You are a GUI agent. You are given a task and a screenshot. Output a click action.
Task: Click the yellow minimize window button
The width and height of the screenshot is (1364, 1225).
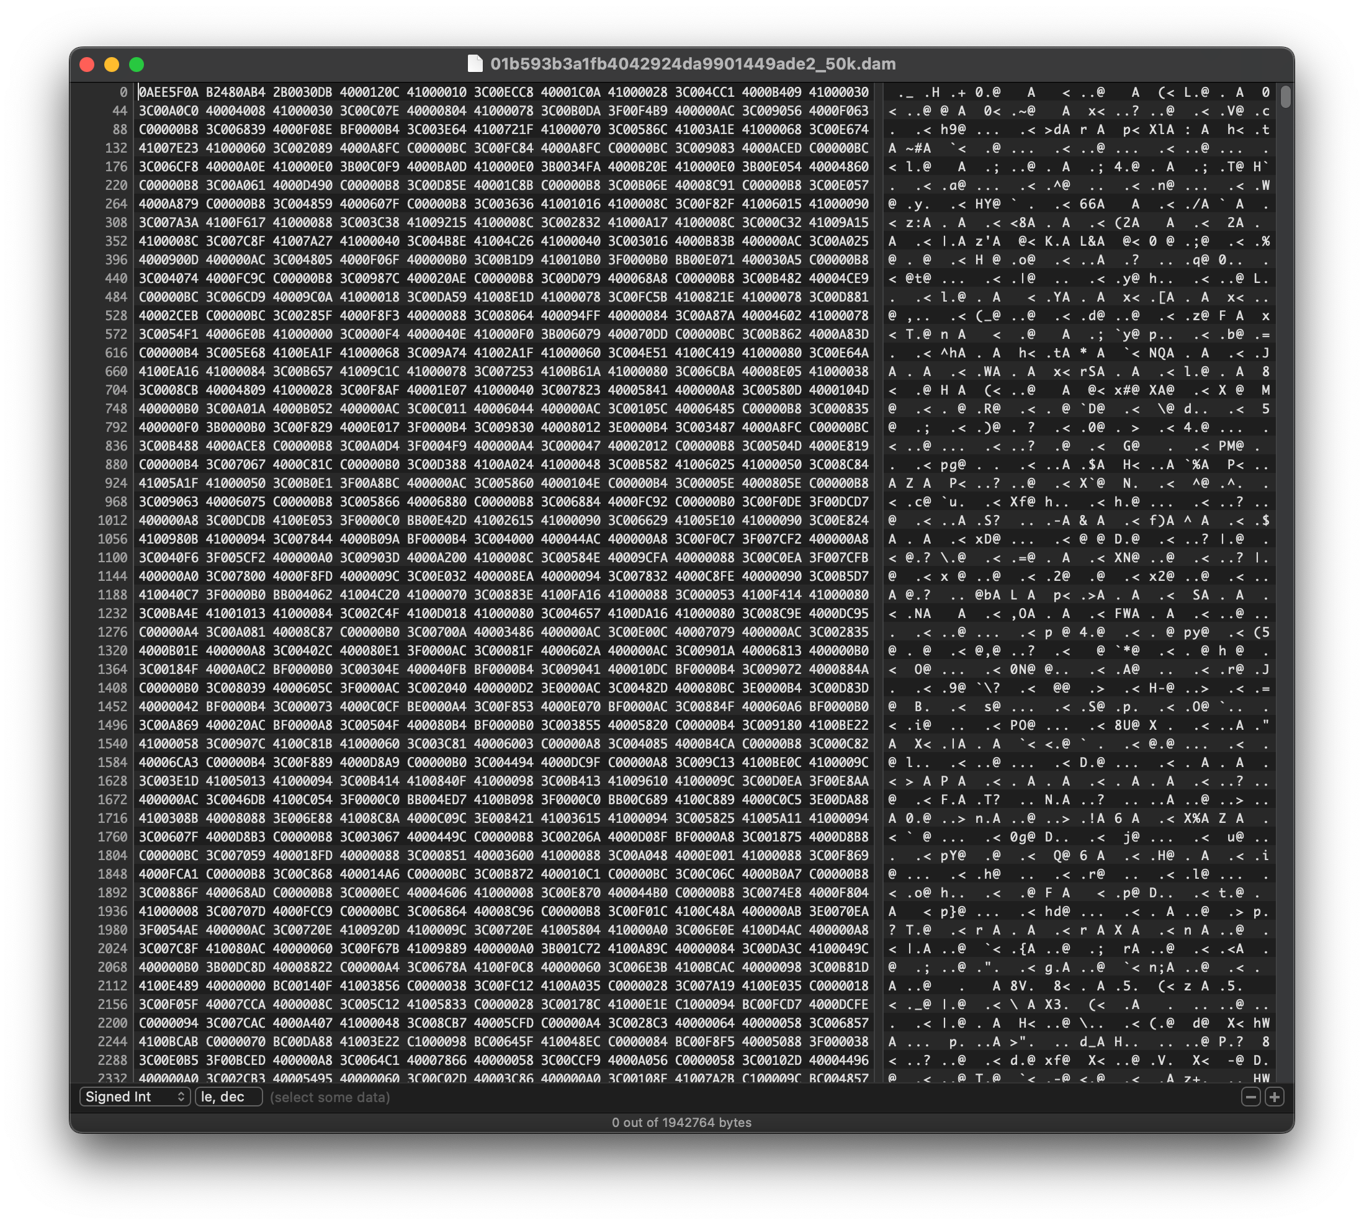(112, 65)
